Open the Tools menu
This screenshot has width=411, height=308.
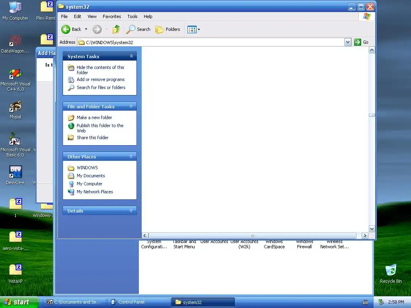pos(132,16)
